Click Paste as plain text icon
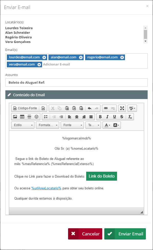 pyautogui.click(x=74, y=108)
